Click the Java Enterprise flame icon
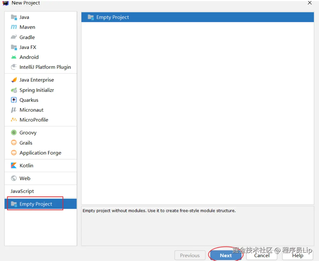 pyautogui.click(x=14, y=80)
